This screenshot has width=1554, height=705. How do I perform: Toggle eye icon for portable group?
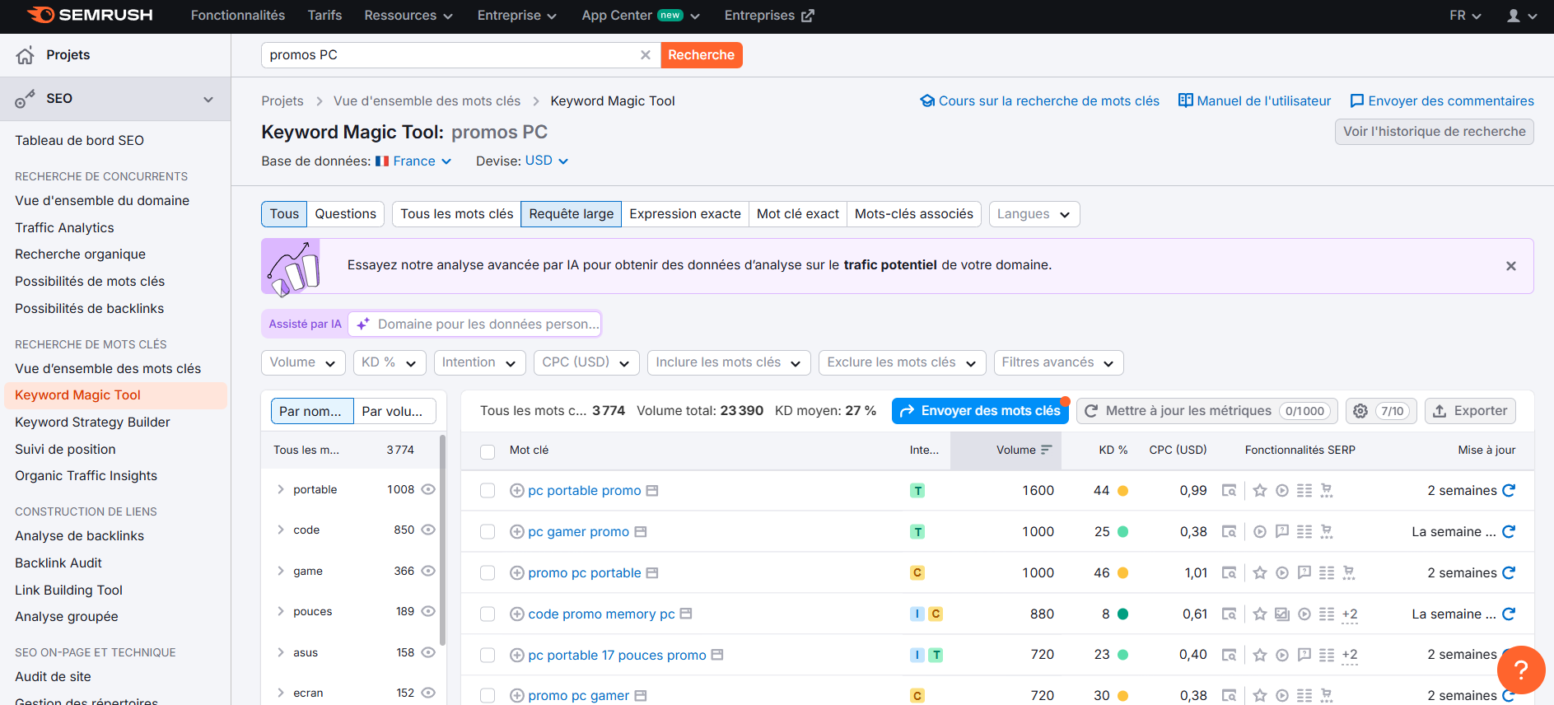pyautogui.click(x=428, y=489)
